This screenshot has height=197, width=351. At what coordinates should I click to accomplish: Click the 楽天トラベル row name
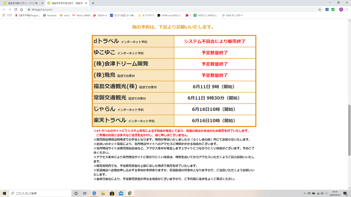coord(110,120)
